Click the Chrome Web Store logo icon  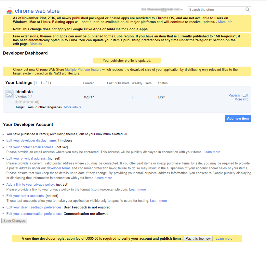click(x=10, y=10)
